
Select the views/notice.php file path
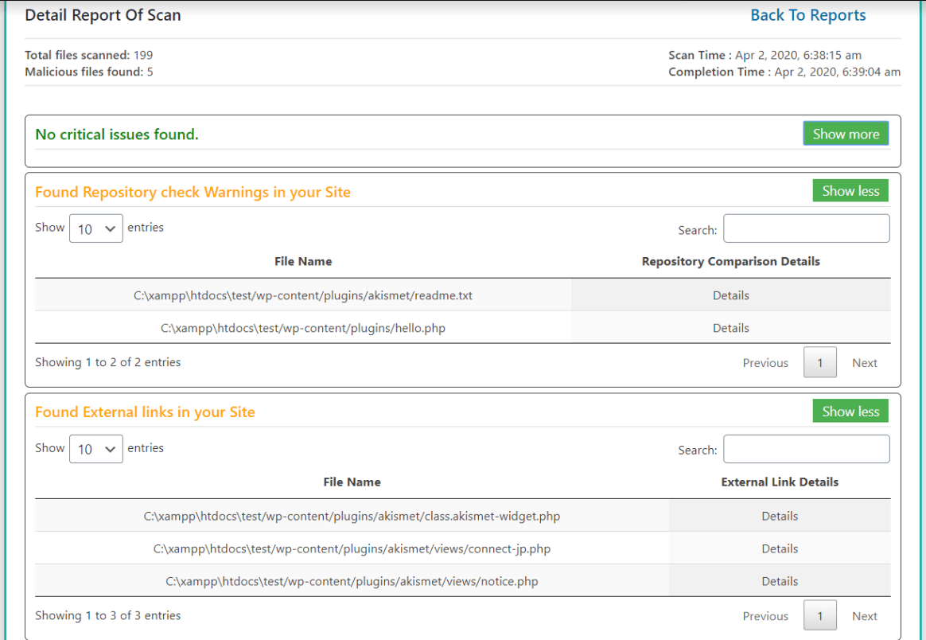[x=352, y=581]
